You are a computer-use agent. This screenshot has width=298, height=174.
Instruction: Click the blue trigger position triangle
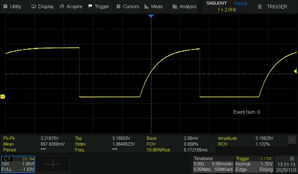pyautogui.click(x=151, y=16)
